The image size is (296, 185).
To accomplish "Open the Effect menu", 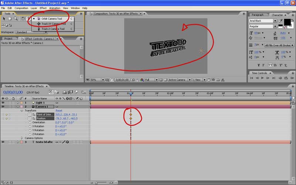I will tap(43, 8).
